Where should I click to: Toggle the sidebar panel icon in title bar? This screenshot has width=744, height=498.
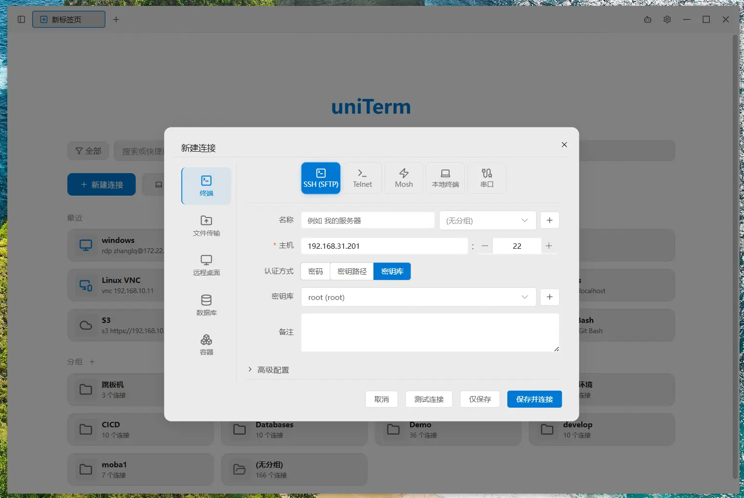pos(21,20)
